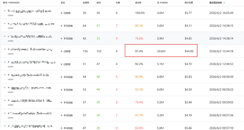Click the 92.5% success rate cell
Image resolution: width=244 pixels, height=130 pixels.
coord(139,90)
